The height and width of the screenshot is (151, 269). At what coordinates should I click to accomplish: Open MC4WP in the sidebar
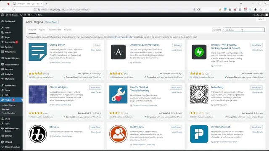pos(8,142)
